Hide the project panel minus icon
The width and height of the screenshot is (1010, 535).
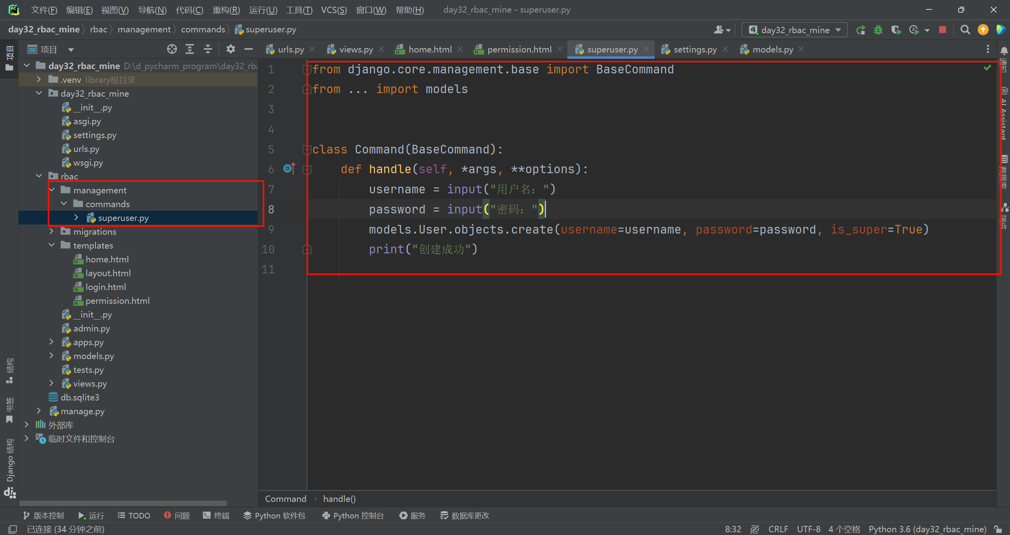click(x=249, y=49)
